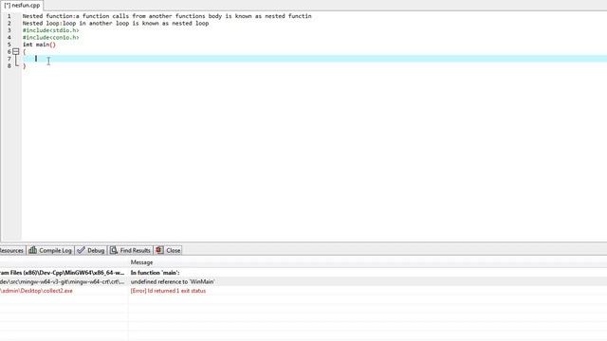Viewport: 607px width, 341px height.
Task: Select the ld returned 1 exit status error
Action: tap(168, 291)
